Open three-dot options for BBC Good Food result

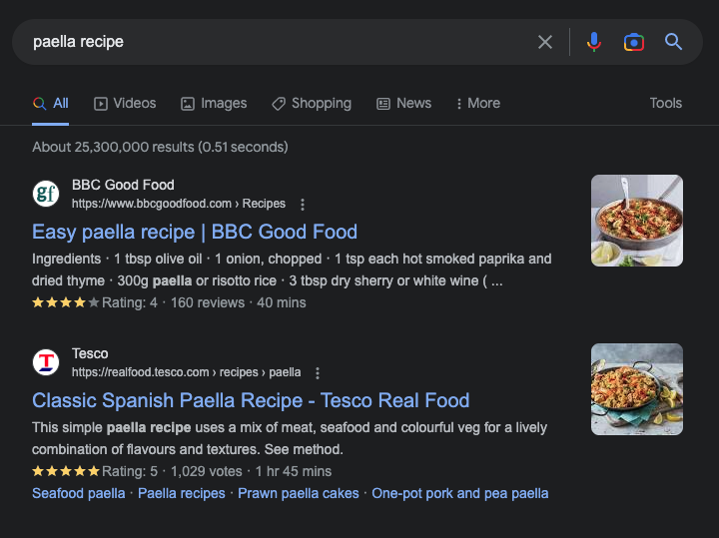(x=303, y=205)
